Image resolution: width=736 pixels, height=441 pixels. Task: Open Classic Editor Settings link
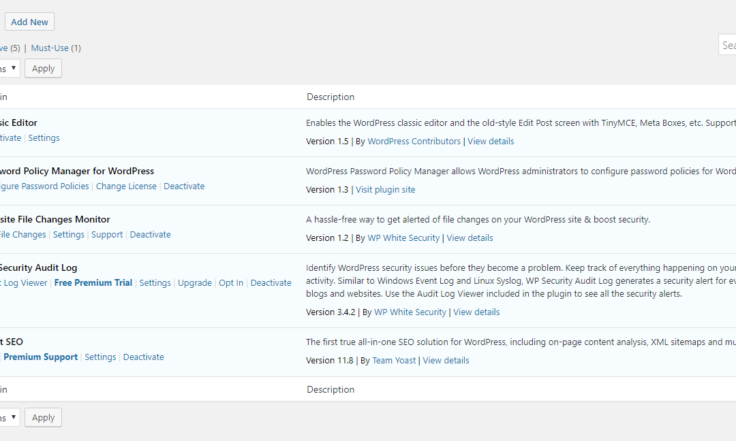(x=44, y=137)
